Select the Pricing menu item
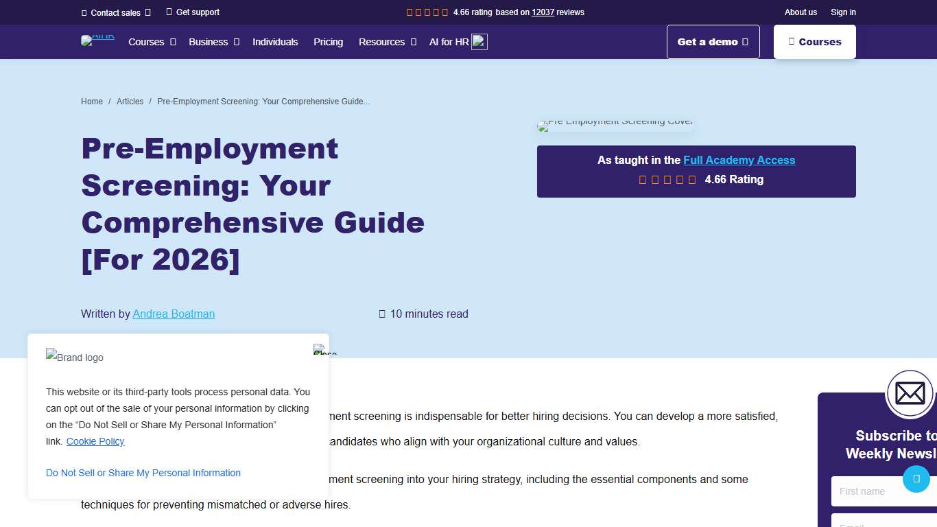 328,42
